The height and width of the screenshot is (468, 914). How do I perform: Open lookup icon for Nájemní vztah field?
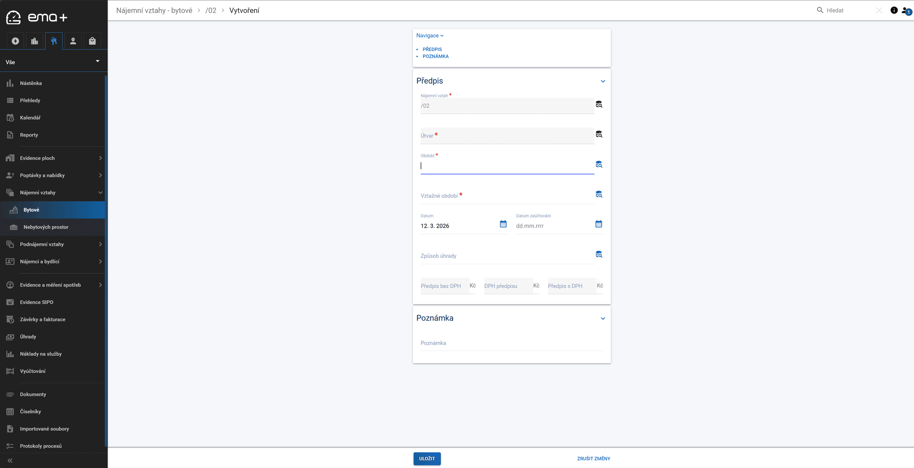(599, 104)
